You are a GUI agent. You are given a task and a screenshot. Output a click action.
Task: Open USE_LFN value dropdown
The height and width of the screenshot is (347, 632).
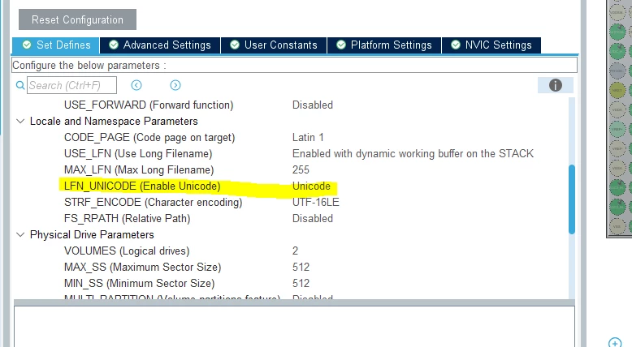pos(413,153)
